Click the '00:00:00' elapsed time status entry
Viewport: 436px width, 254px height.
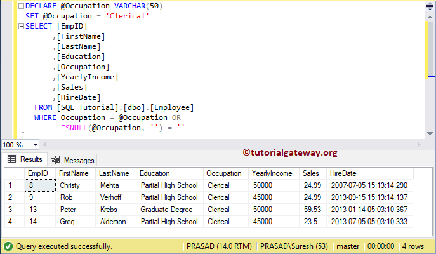pyautogui.click(x=381, y=246)
